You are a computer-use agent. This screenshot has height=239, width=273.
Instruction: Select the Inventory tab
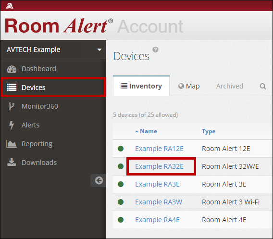pyautogui.click(x=141, y=86)
